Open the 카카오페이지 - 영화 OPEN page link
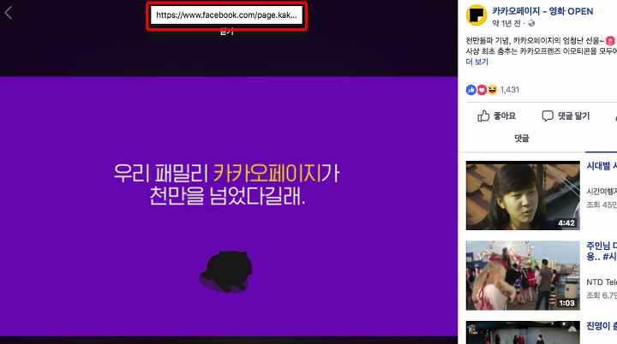Viewport: 617px width, 344px height. pyautogui.click(x=542, y=11)
